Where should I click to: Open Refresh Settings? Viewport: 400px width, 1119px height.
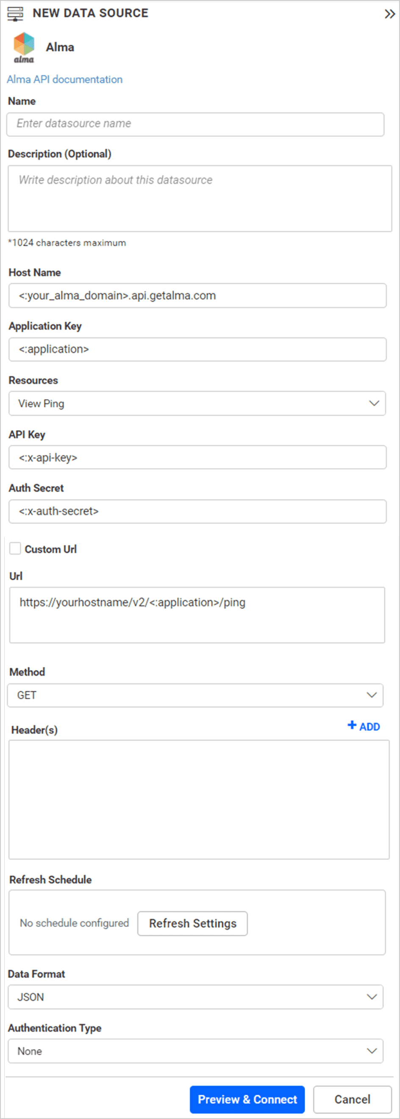[193, 923]
